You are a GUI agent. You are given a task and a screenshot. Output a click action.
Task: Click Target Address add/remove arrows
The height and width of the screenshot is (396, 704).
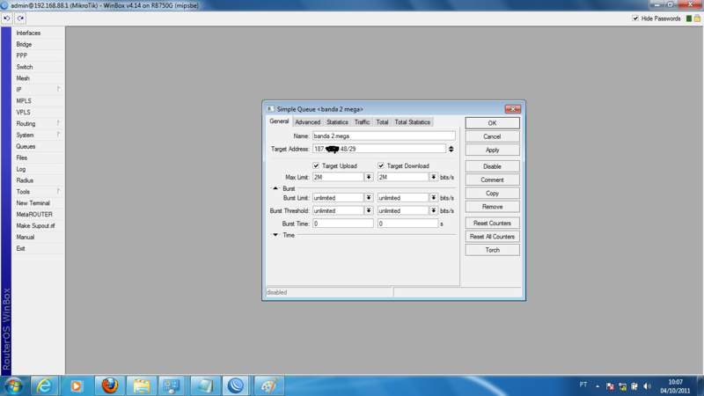click(451, 149)
